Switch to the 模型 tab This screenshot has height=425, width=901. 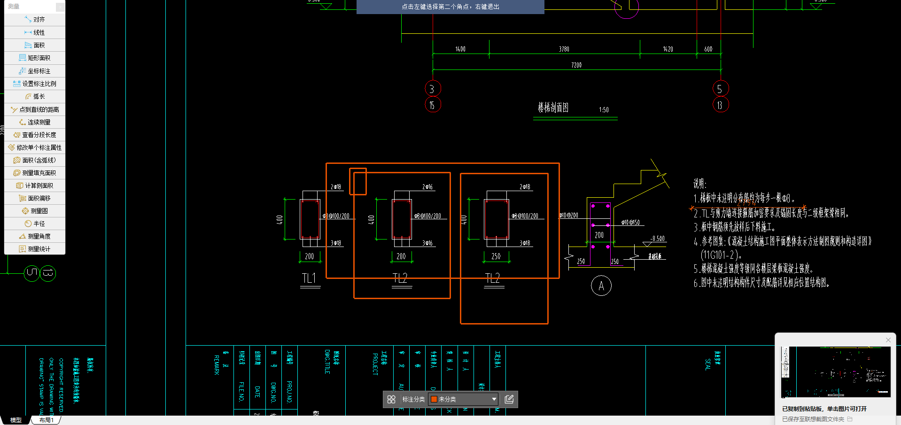point(16,420)
